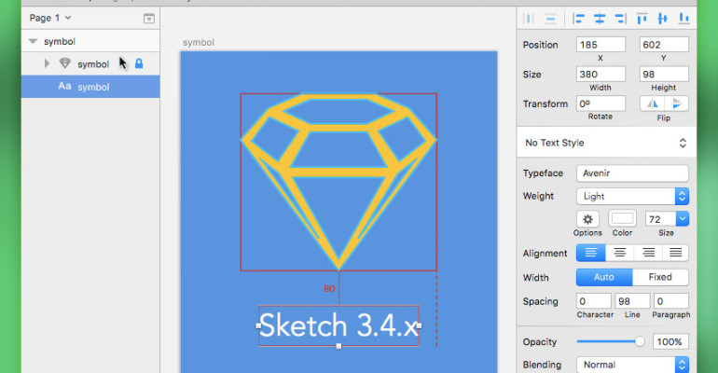Unlock the symbol layer via lock icon
The height and width of the screenshot is (373, 718).
[x=139, y=63]
